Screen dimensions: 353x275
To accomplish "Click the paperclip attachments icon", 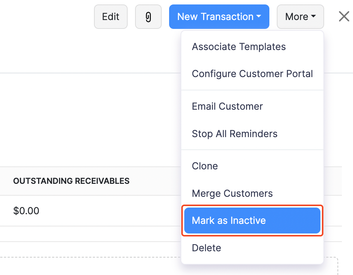I will [x=148, y=16].
